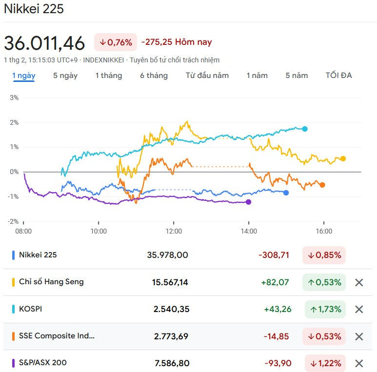Screen dimensions: 377x372
Task: Select the TỐI ĐA range tab
Action: (338, 76)
